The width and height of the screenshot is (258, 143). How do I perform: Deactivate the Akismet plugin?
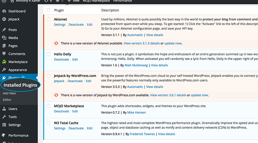click(76, 25)
